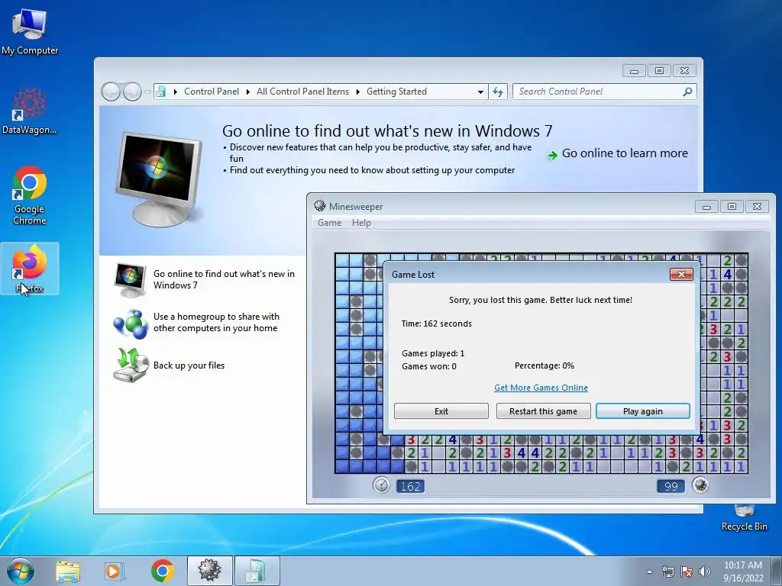Open File Explorer from taskbar
Image resolution: width=782 pixels, height=586 pixels.
point(68,571)
